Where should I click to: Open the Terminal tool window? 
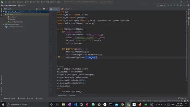coord(21,98)
